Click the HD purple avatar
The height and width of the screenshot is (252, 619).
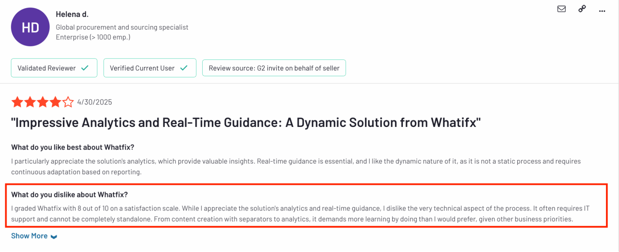(x=30, y=27)
